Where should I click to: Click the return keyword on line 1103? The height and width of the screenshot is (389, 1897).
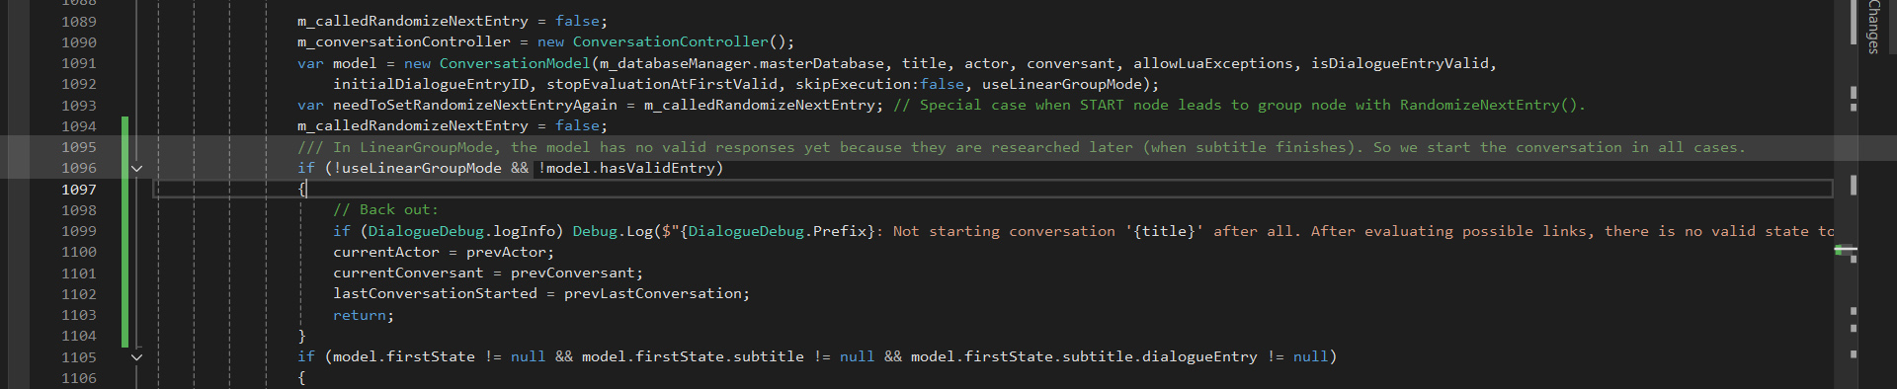click(x=360, y=315)
